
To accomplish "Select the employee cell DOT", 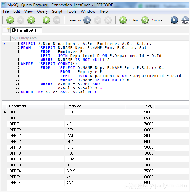I will tap(95, 118).
